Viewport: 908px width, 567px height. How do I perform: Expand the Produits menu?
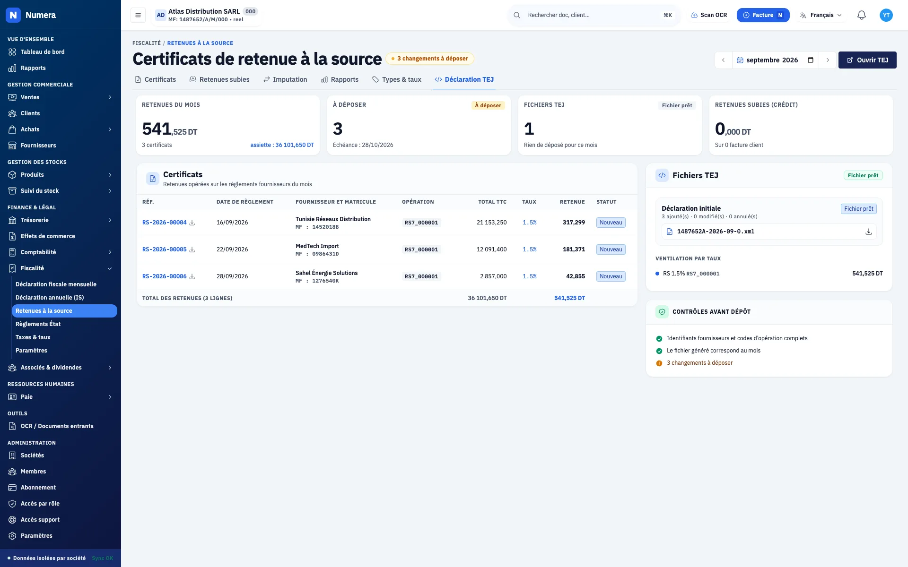click(x=61, y=175)
